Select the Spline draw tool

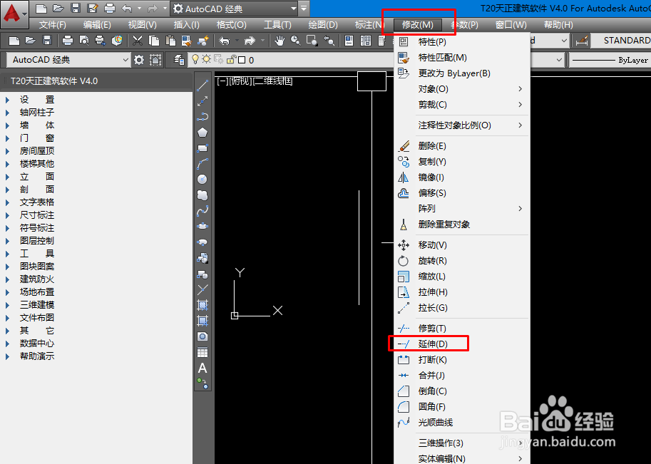pos(203,211)
